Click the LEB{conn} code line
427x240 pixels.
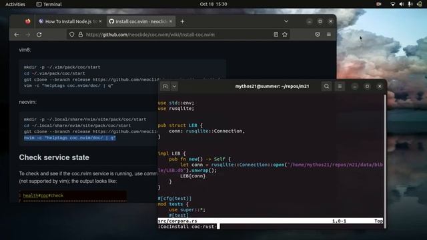click(193, 176)
